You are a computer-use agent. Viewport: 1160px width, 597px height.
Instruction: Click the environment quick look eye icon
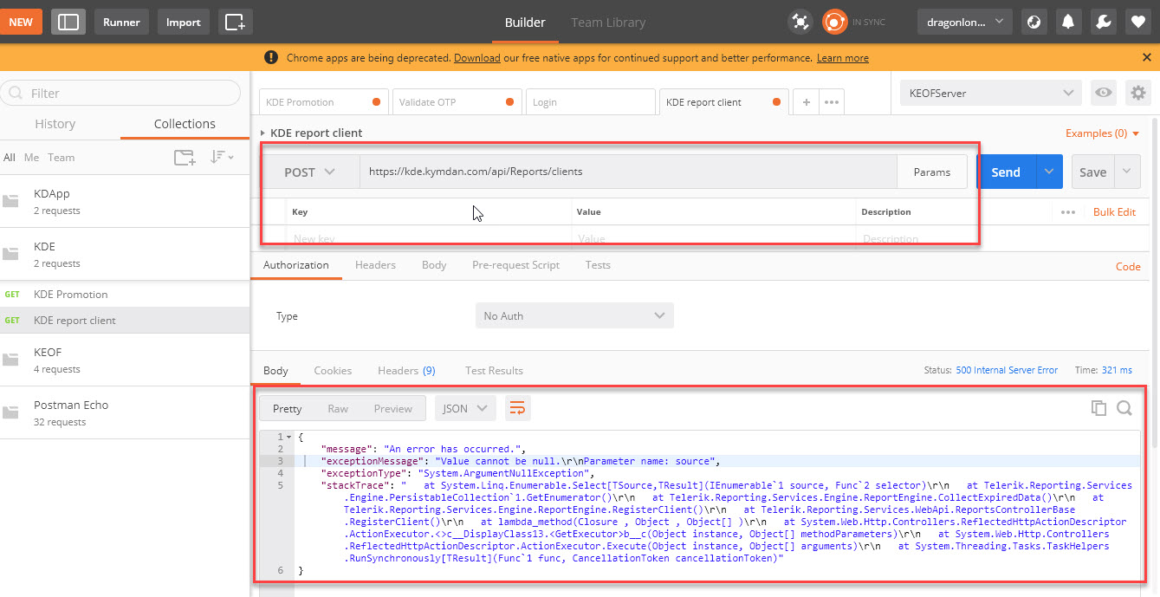coord(1103,93)
